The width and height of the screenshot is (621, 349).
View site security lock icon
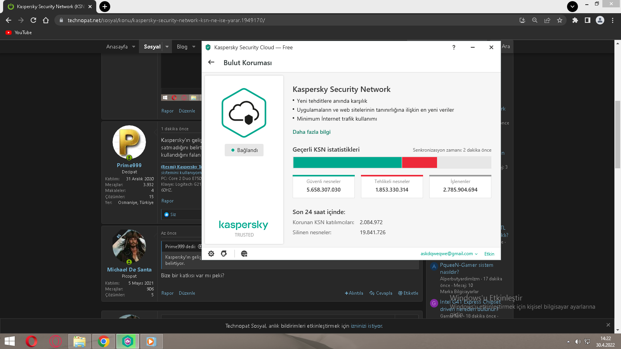coord(61,20)
